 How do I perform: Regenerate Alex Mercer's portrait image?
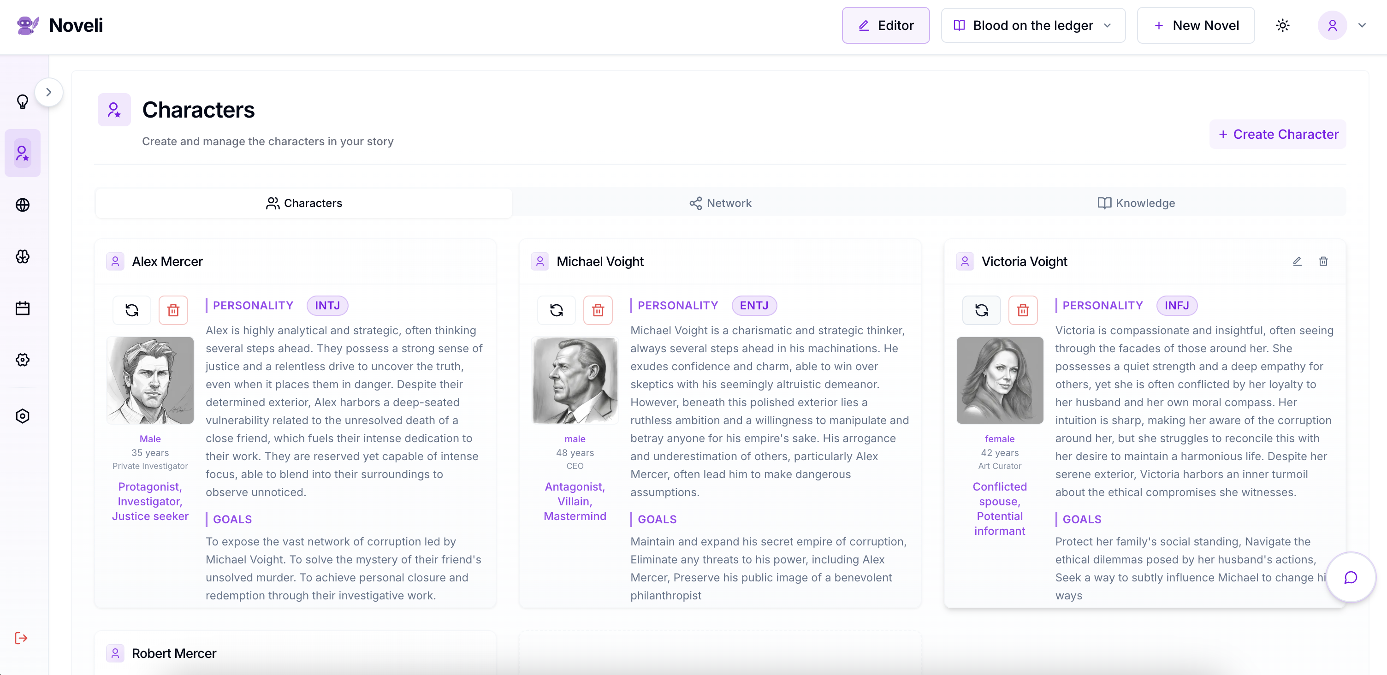point(132,310)
